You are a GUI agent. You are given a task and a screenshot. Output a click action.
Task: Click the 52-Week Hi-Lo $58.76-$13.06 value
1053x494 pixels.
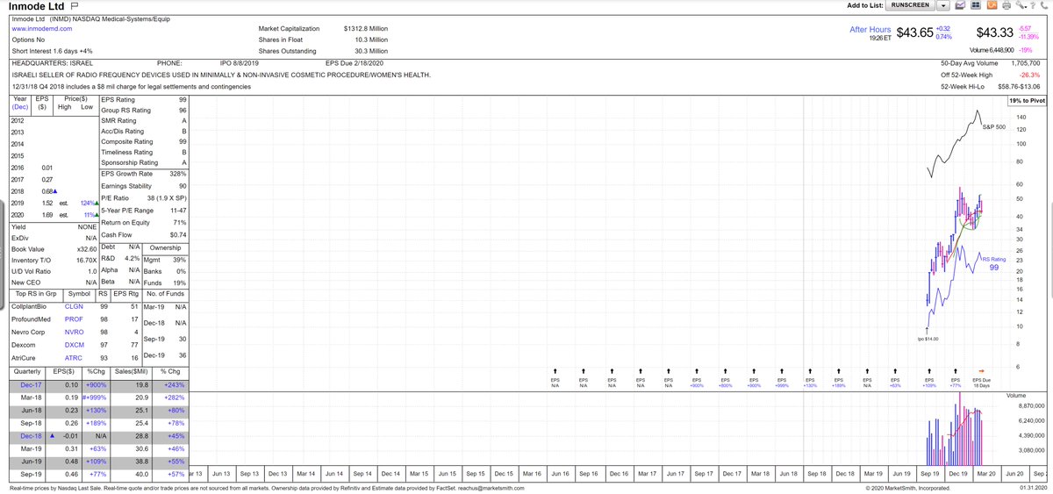1017,88
